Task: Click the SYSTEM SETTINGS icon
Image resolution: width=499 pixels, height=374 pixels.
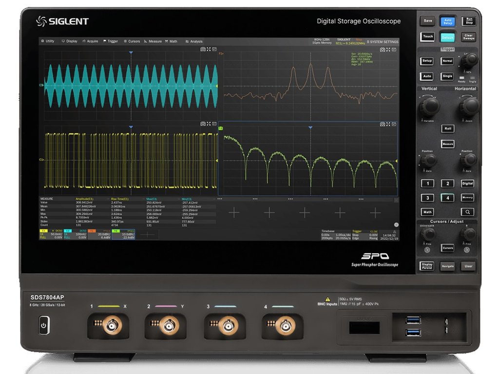Action: 368,42
